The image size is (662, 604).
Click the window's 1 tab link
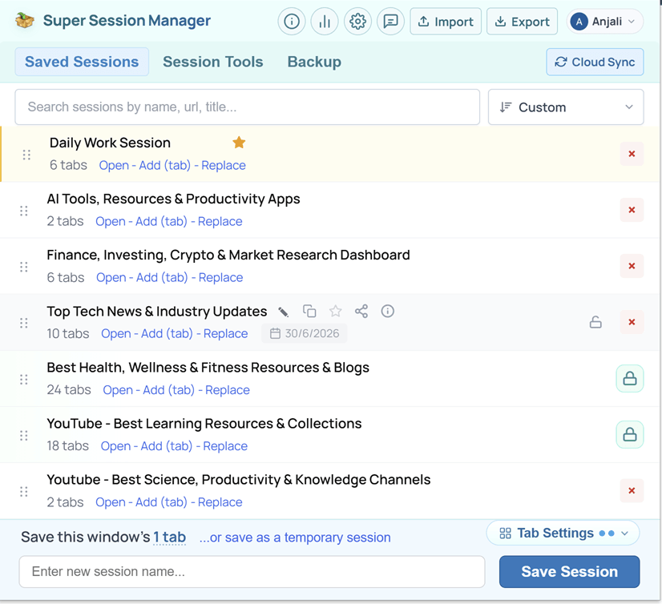click(169, 538)
